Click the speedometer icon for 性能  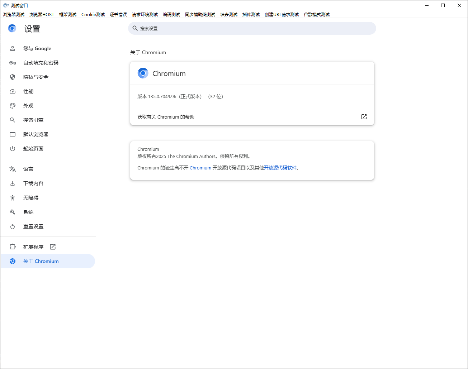coord(13,91)
